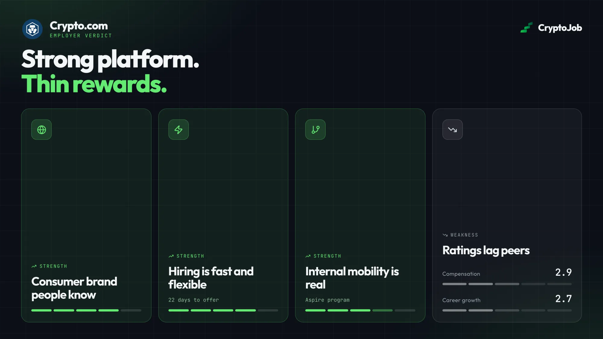Open 'Consumer brand people know' card title
The width and height of the screenshot is (603, 339).
click(74, 288)
